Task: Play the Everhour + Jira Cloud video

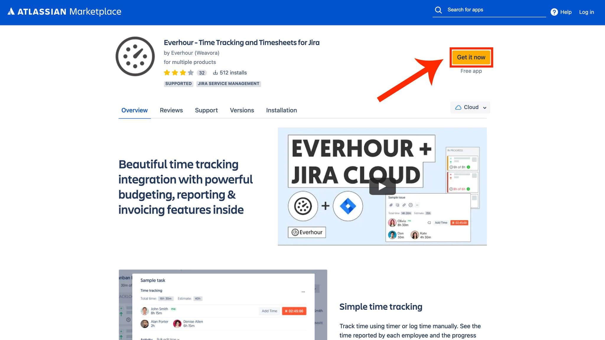Action: pos(382,187)
